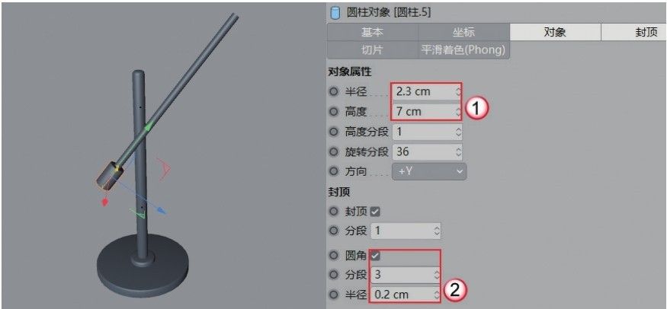Screen dimensions: 667x309
Task: Click the keyframe dot beside 方向
Action: point(334,171)
